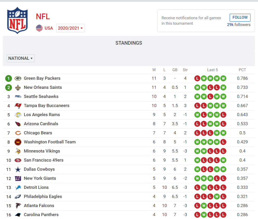Screen dimensions: 258x219
Task: Click the 0.786 PCT value
Action: click(242, 78)
